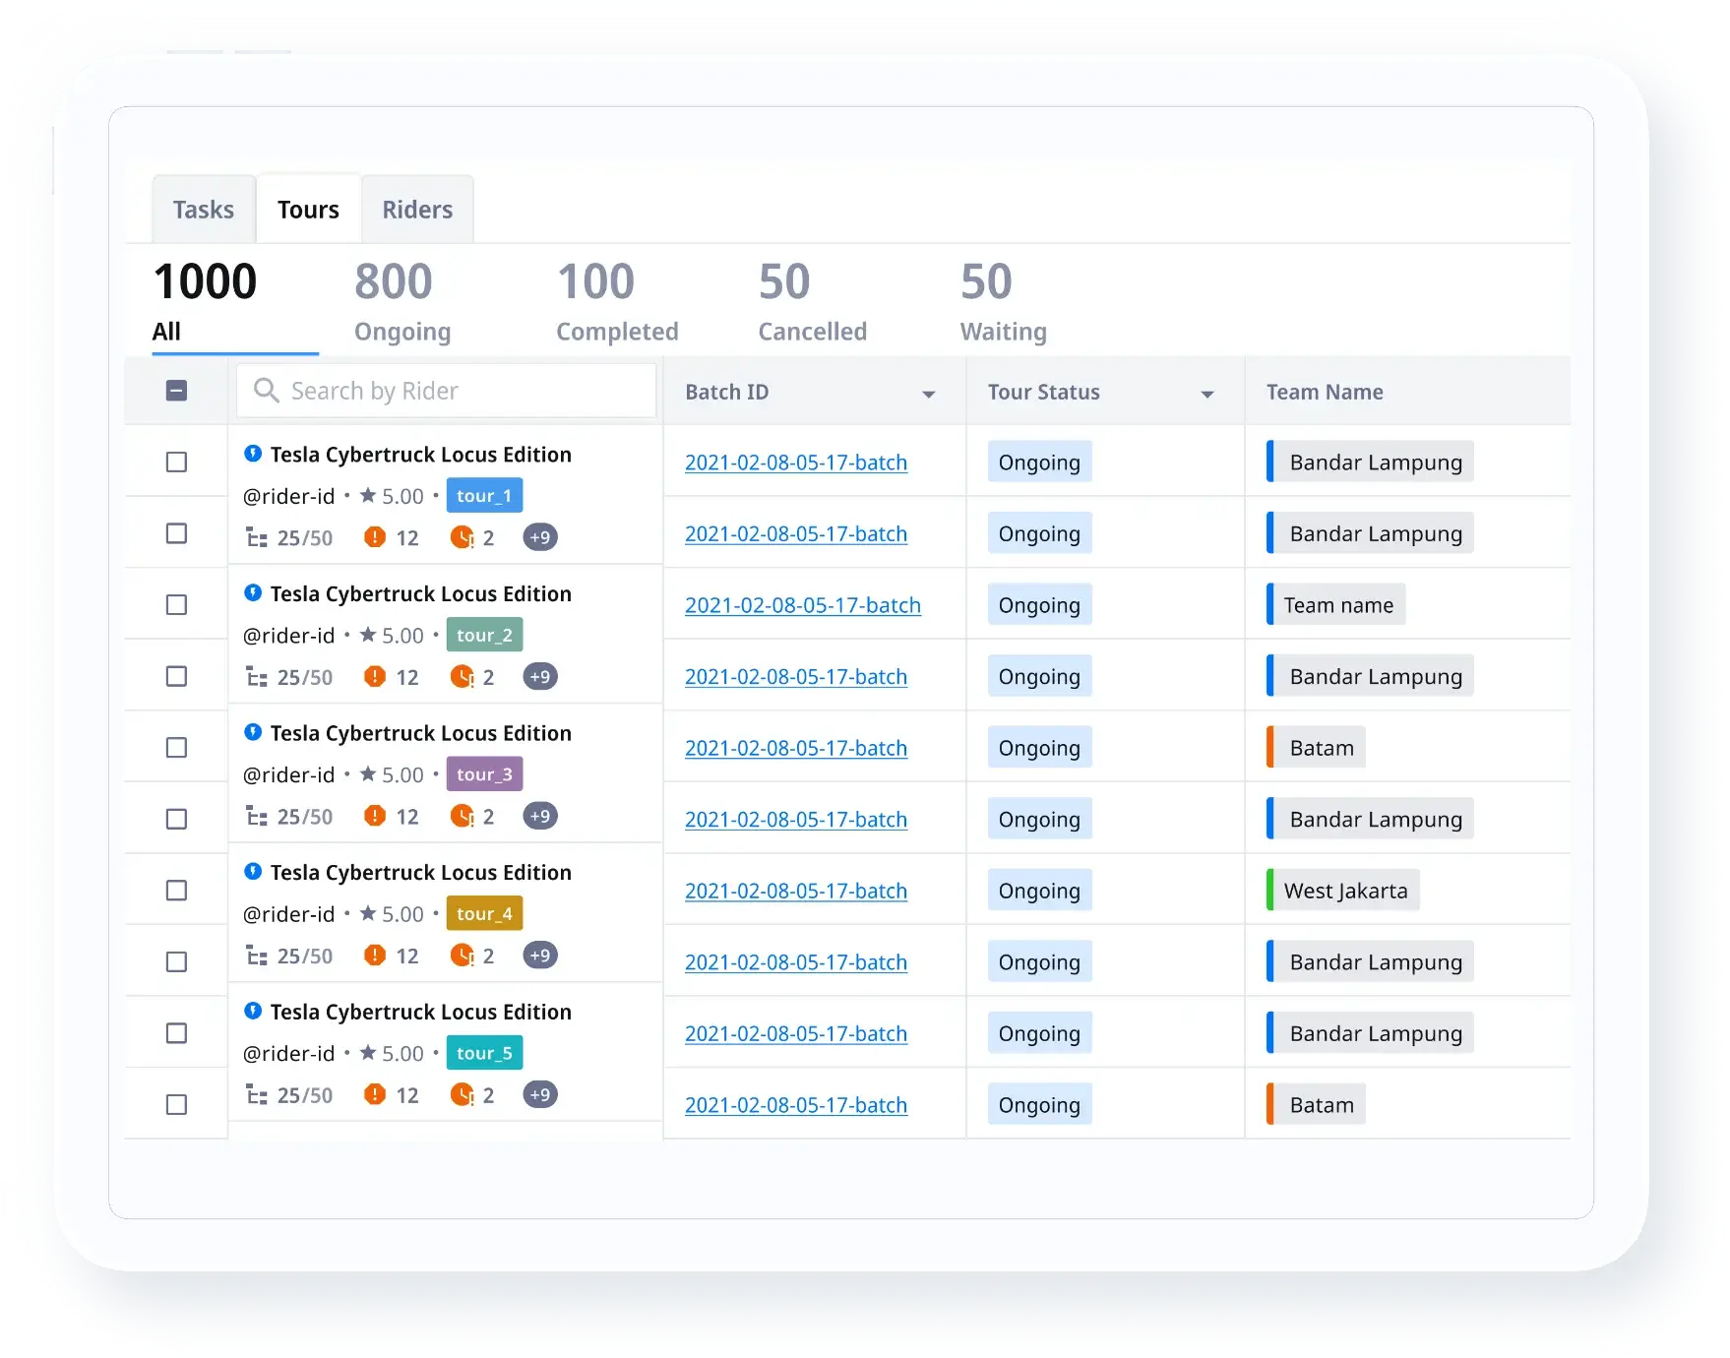Click the Ongoing status in the West Jakarta row

click(x=1039, y=891)
